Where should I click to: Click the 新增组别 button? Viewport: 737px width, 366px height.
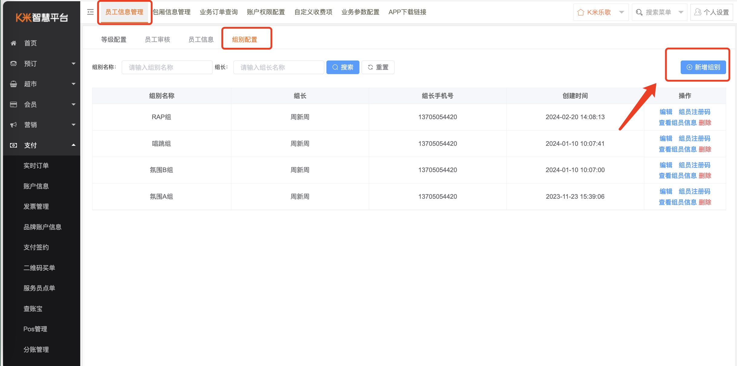[703, 67]
